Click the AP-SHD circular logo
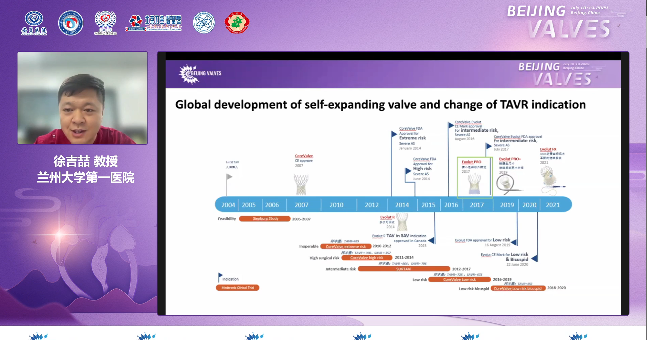647x340 pixels. (x=70, y=23)
